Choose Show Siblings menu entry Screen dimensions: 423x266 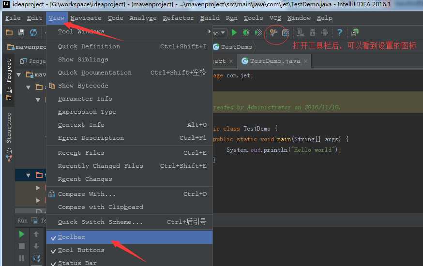130,59
